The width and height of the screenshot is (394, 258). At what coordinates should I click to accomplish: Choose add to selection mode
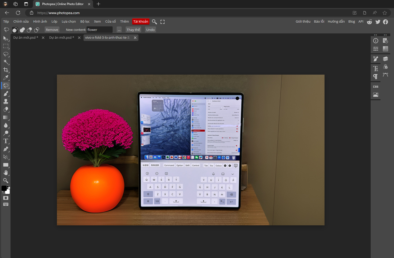pos(22,30)
